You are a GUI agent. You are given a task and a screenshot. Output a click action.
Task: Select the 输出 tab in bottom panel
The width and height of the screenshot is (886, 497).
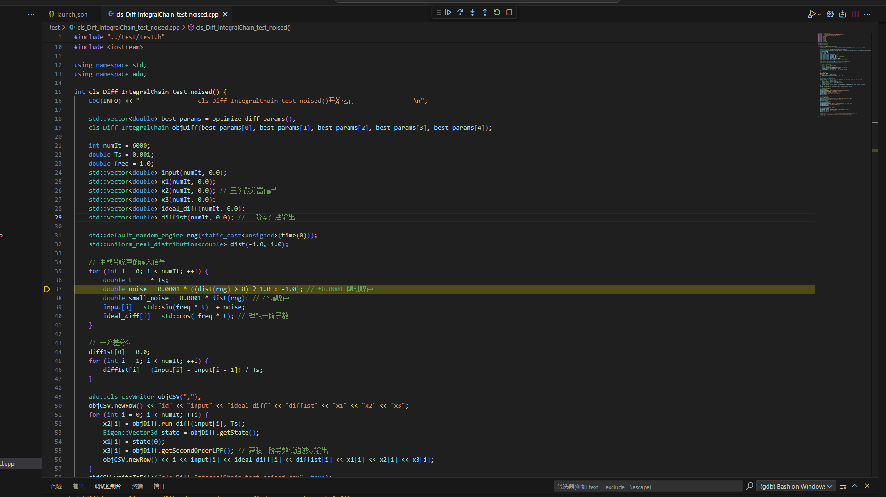pos(78,486)
